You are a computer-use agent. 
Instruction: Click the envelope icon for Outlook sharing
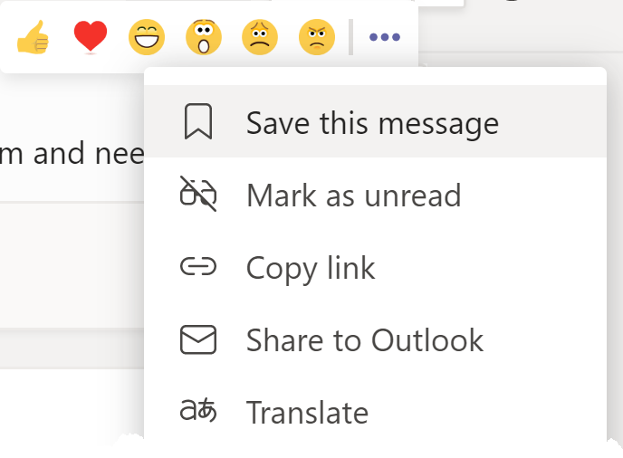pos(198,339)
